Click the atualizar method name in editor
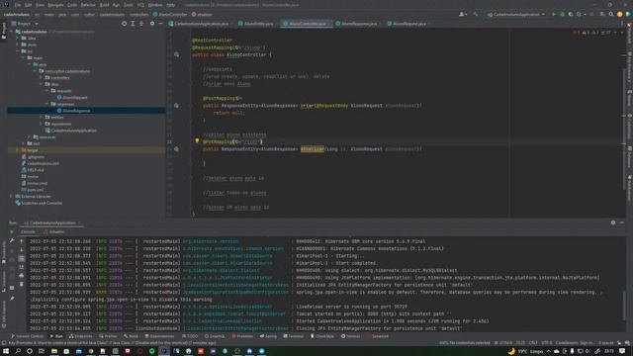The image size is (633, 356). (x=313, y=149)
